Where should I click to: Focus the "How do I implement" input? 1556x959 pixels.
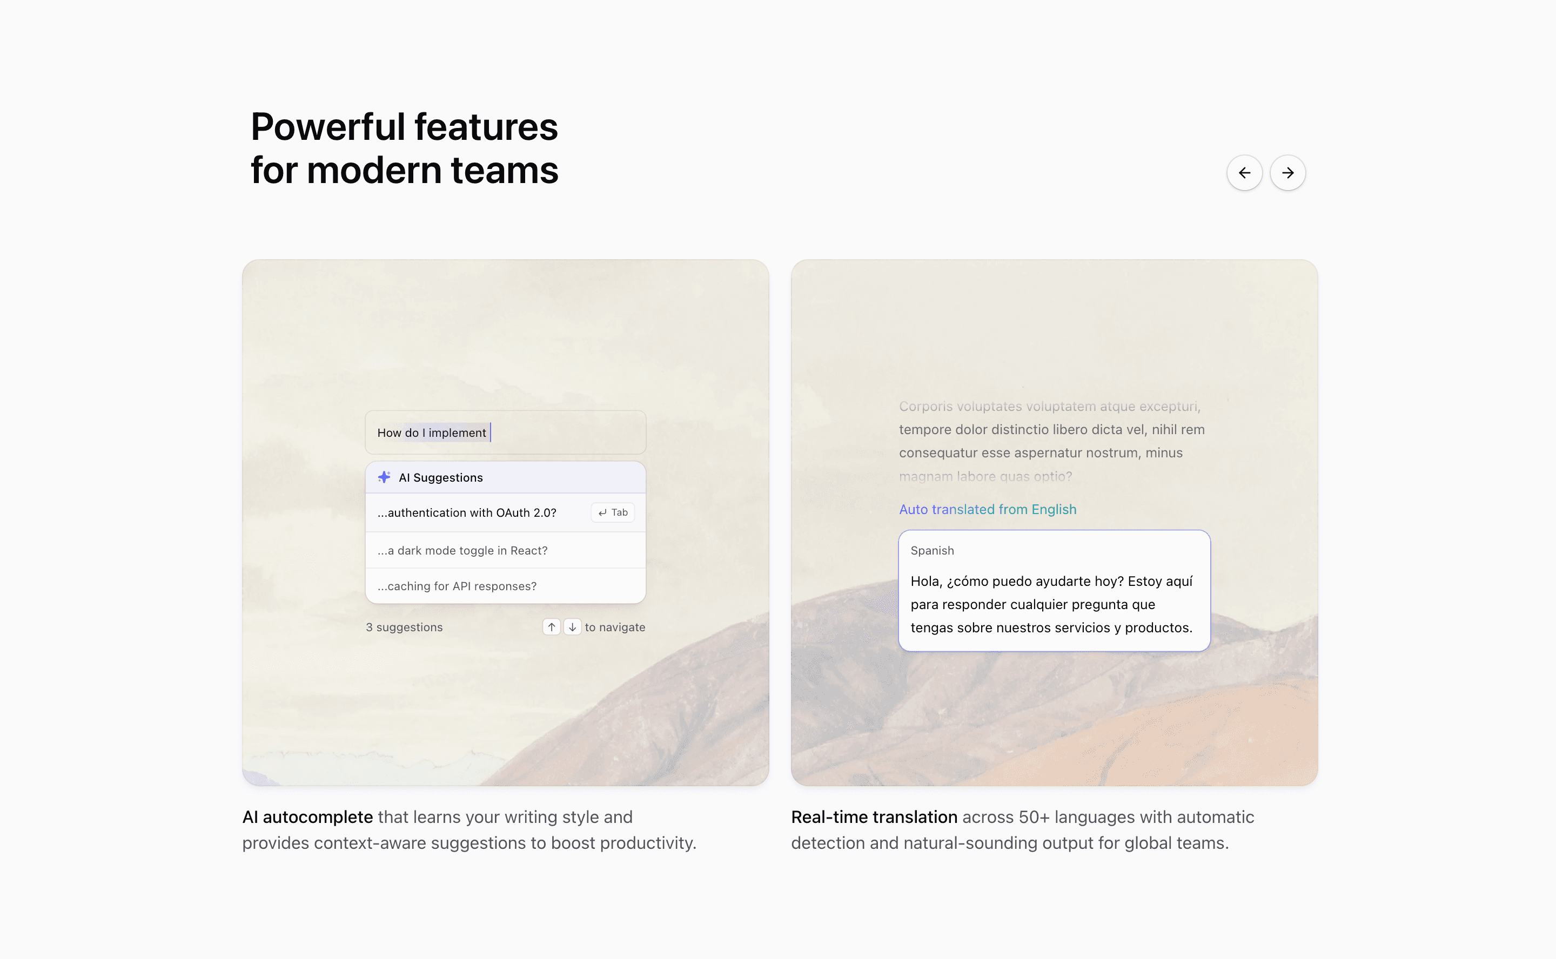(505, 433)
